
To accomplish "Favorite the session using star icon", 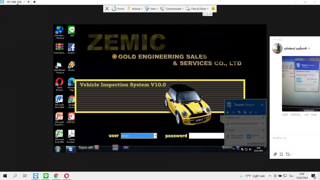I will tap(24, 2).
